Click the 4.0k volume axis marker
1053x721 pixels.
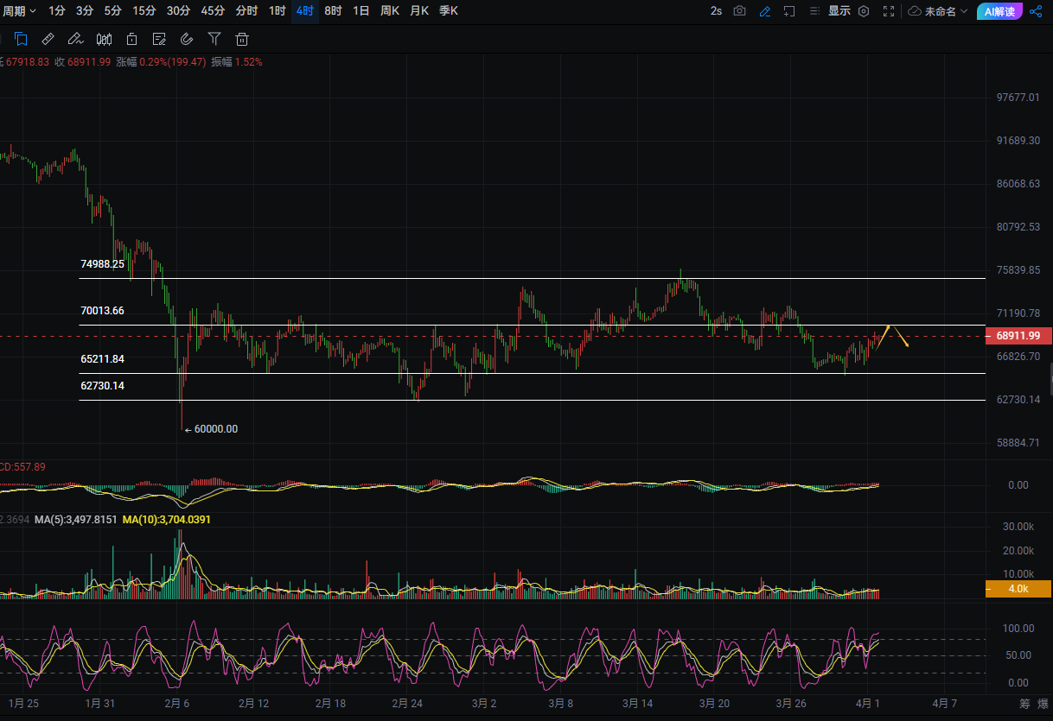coord(1018,589)
